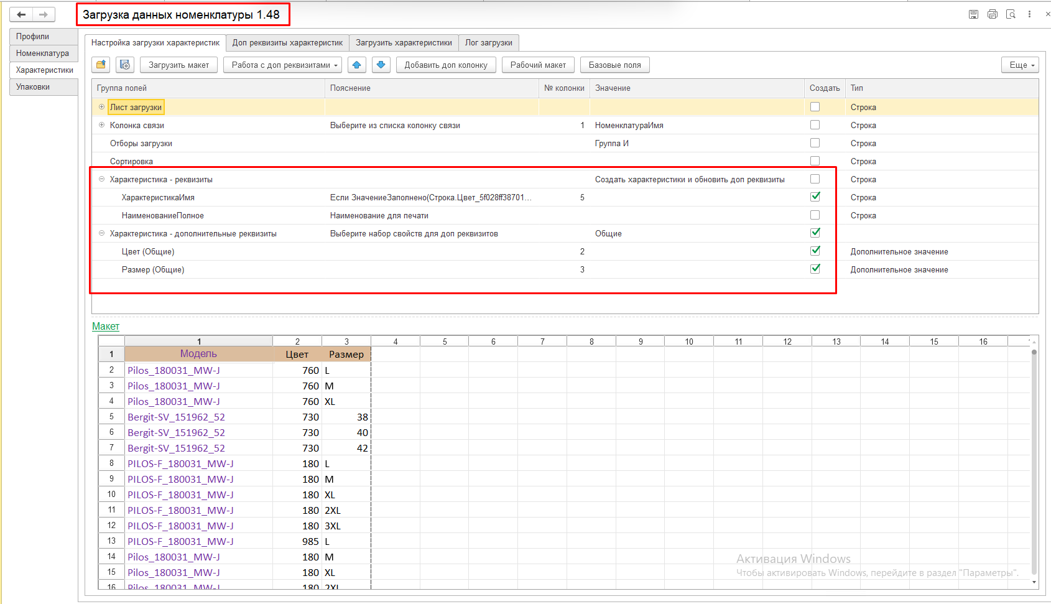
Task: Click the printer icon
Action: [x=993, y=14]
